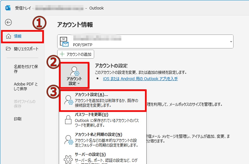Image resolution: width=249 pixels, height=164 pixels.
Task: Select アカウント名と同期の設定(N) menu item
Action: (102, 139)
